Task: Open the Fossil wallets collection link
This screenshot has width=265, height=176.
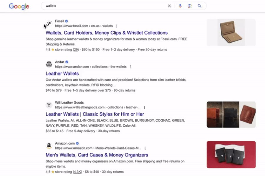Action: coord(106,33)
